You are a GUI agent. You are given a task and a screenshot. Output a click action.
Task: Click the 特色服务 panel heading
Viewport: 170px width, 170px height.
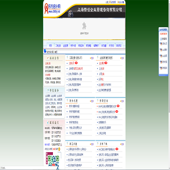tap(54, 91)
